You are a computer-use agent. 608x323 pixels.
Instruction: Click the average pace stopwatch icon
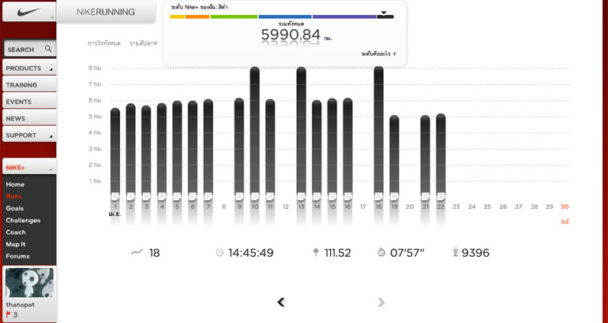pos(381,252)
